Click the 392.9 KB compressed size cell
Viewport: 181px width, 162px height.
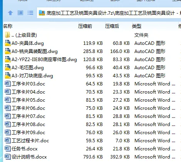(x=120, y=157)
